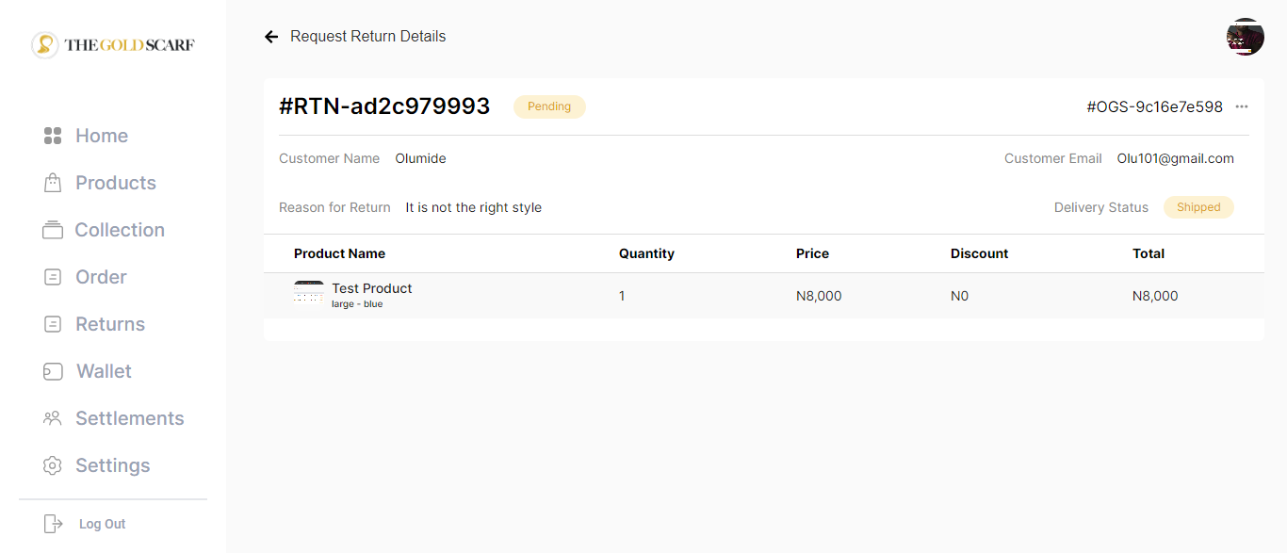Select the Home menu label

pyautogui.click(x=102, y=136)
